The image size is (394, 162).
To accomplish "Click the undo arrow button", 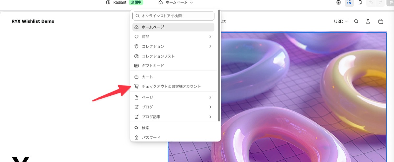I will [x=371, y=3].
